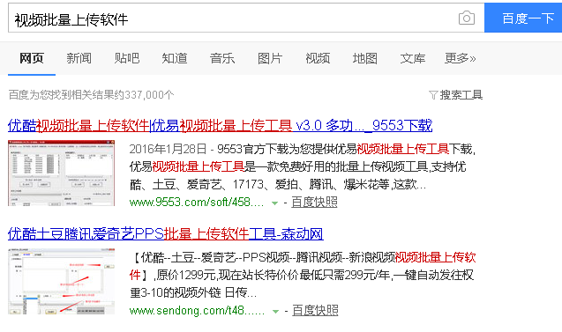Open the 知道 tab
The width and height of the screenshot is (562, 332).
coord(175,58)
